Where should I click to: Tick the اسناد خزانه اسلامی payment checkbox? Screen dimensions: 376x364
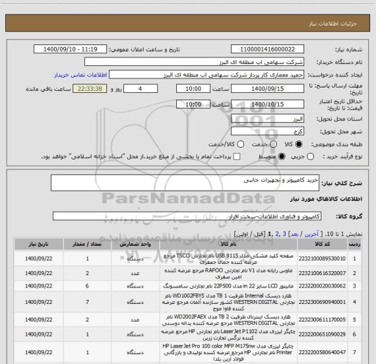tap(237, 157)
